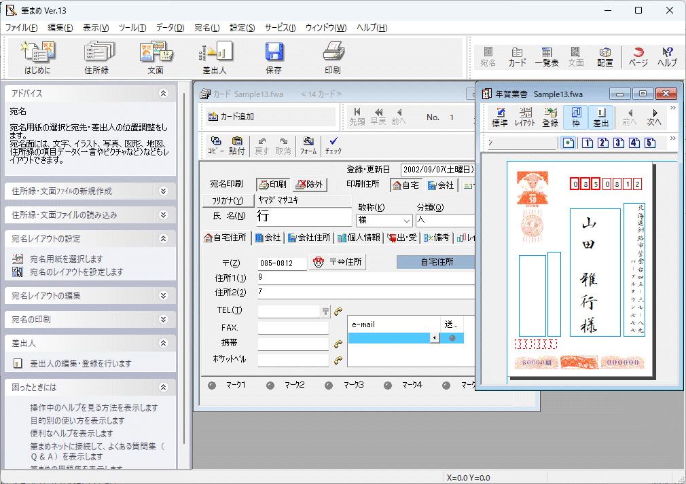Click the 印刷 print icon on main toolbar
This screenshot has height=484, width=686.
click(332, 56)
